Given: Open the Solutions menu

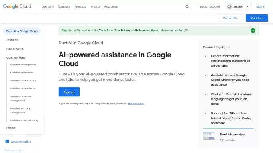Looking at the screenshot, I should pyautogui.click(x=64, y=7).
